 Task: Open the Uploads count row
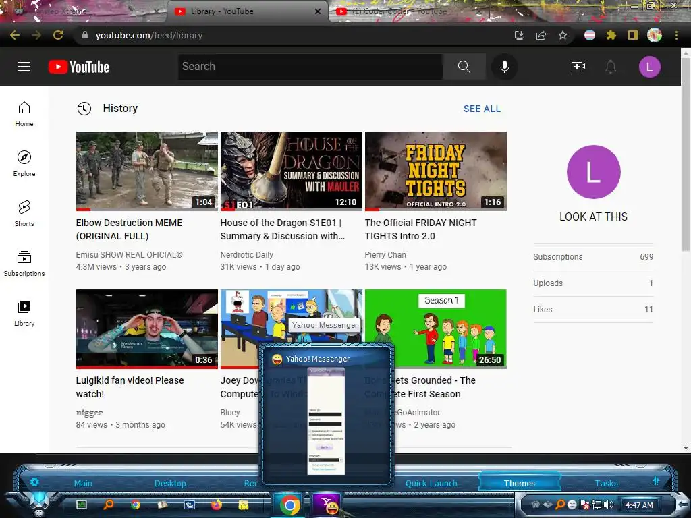[x=593, y=283]
